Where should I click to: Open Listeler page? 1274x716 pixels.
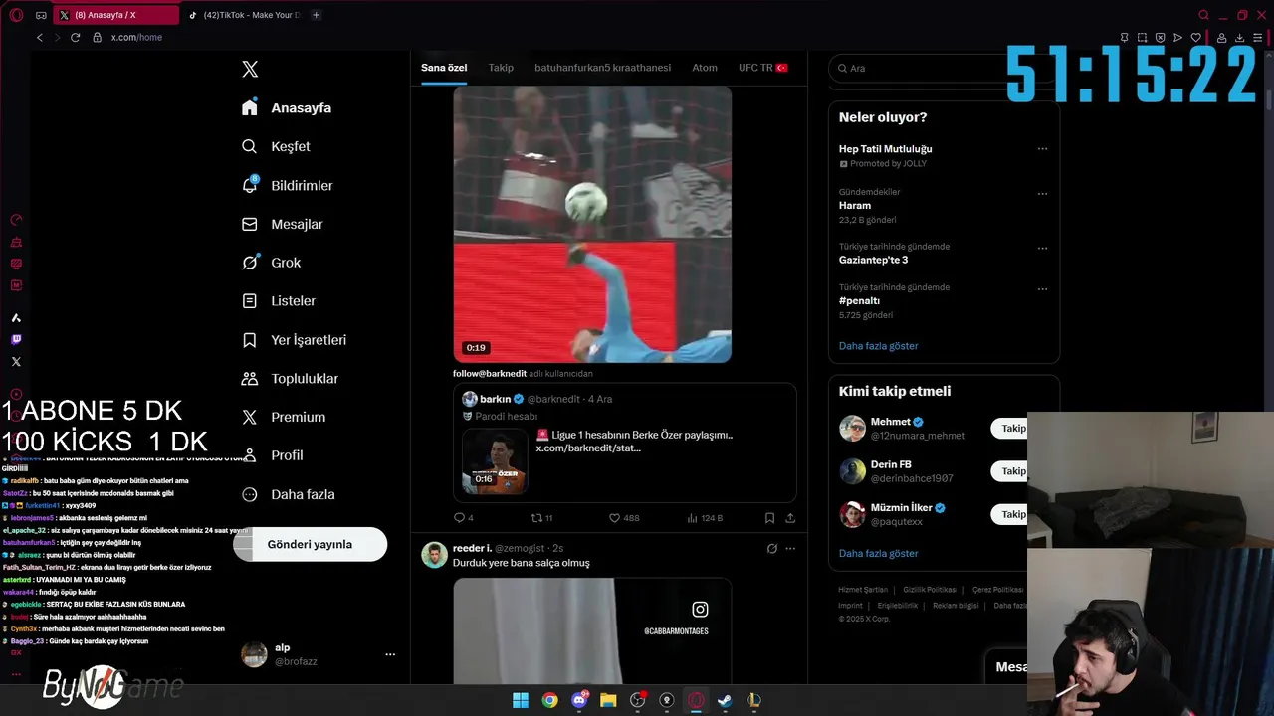279,300
